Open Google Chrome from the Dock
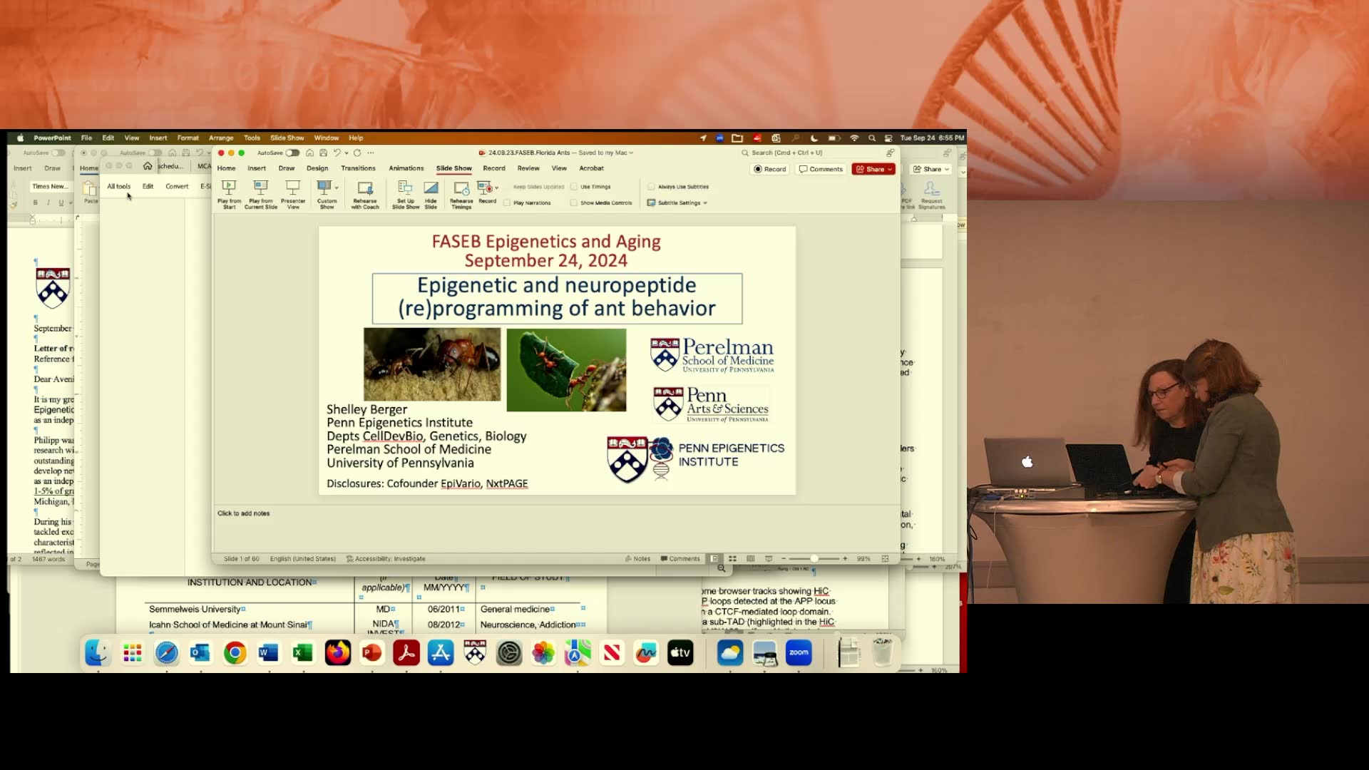The width and height of the screenshot is (1369, 770). pyautogui.click(x=235, y=653)
